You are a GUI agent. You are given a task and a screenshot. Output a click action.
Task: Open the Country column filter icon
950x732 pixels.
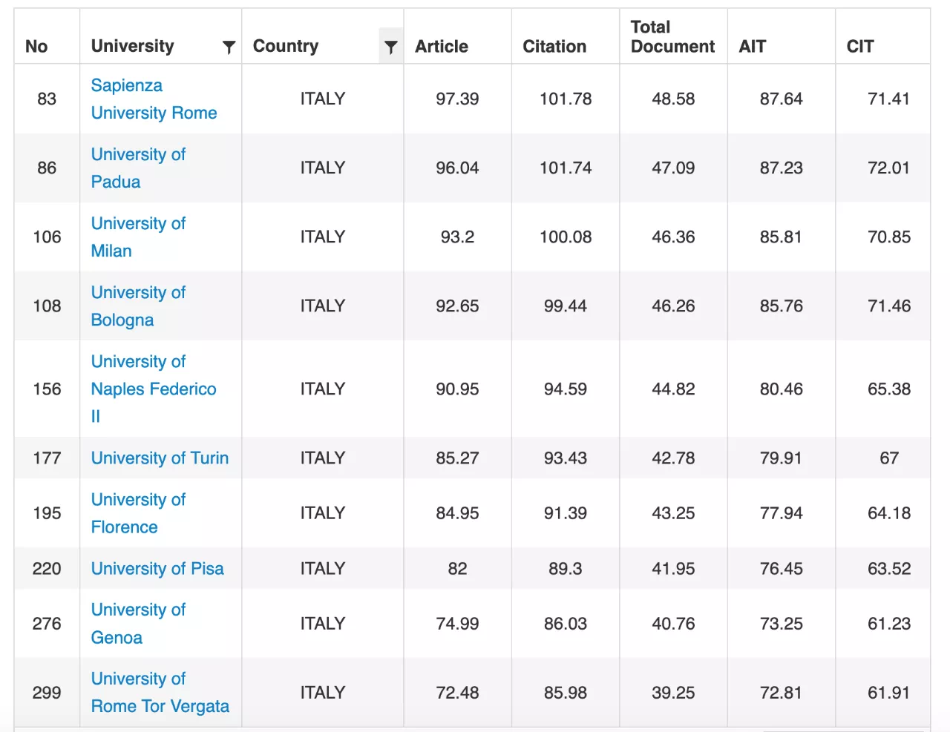(x=390, y=47)
